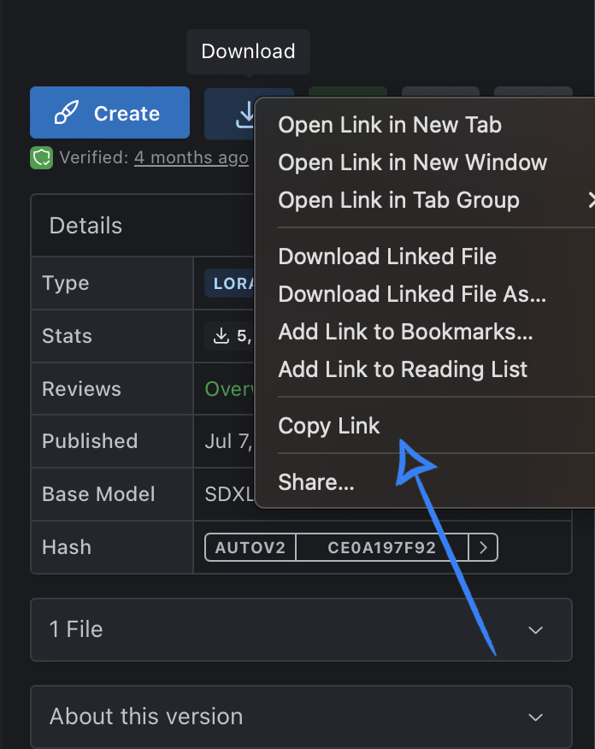Expand the About this version section
The width and height of the screenshot is (595, 749).
tap(301, 717)
